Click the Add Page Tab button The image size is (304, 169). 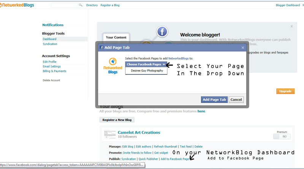(214, 100)
